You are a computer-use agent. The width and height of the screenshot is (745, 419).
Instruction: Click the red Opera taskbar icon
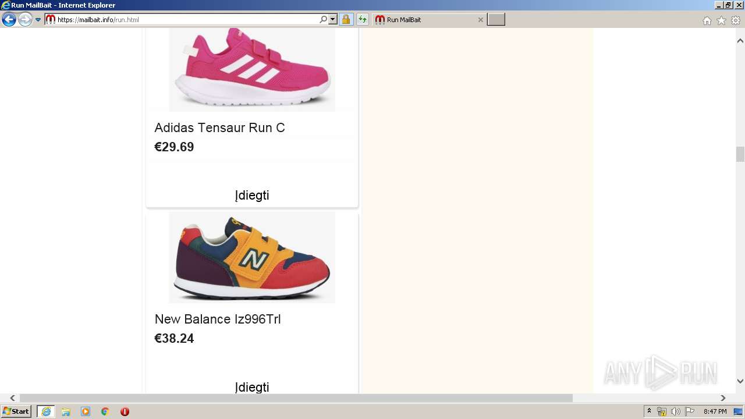click(x=125, y=411)
